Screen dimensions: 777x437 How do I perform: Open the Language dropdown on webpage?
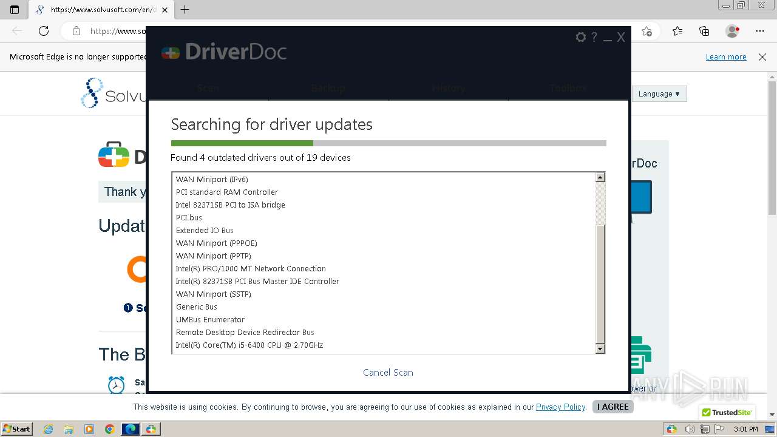click(659, 94)
